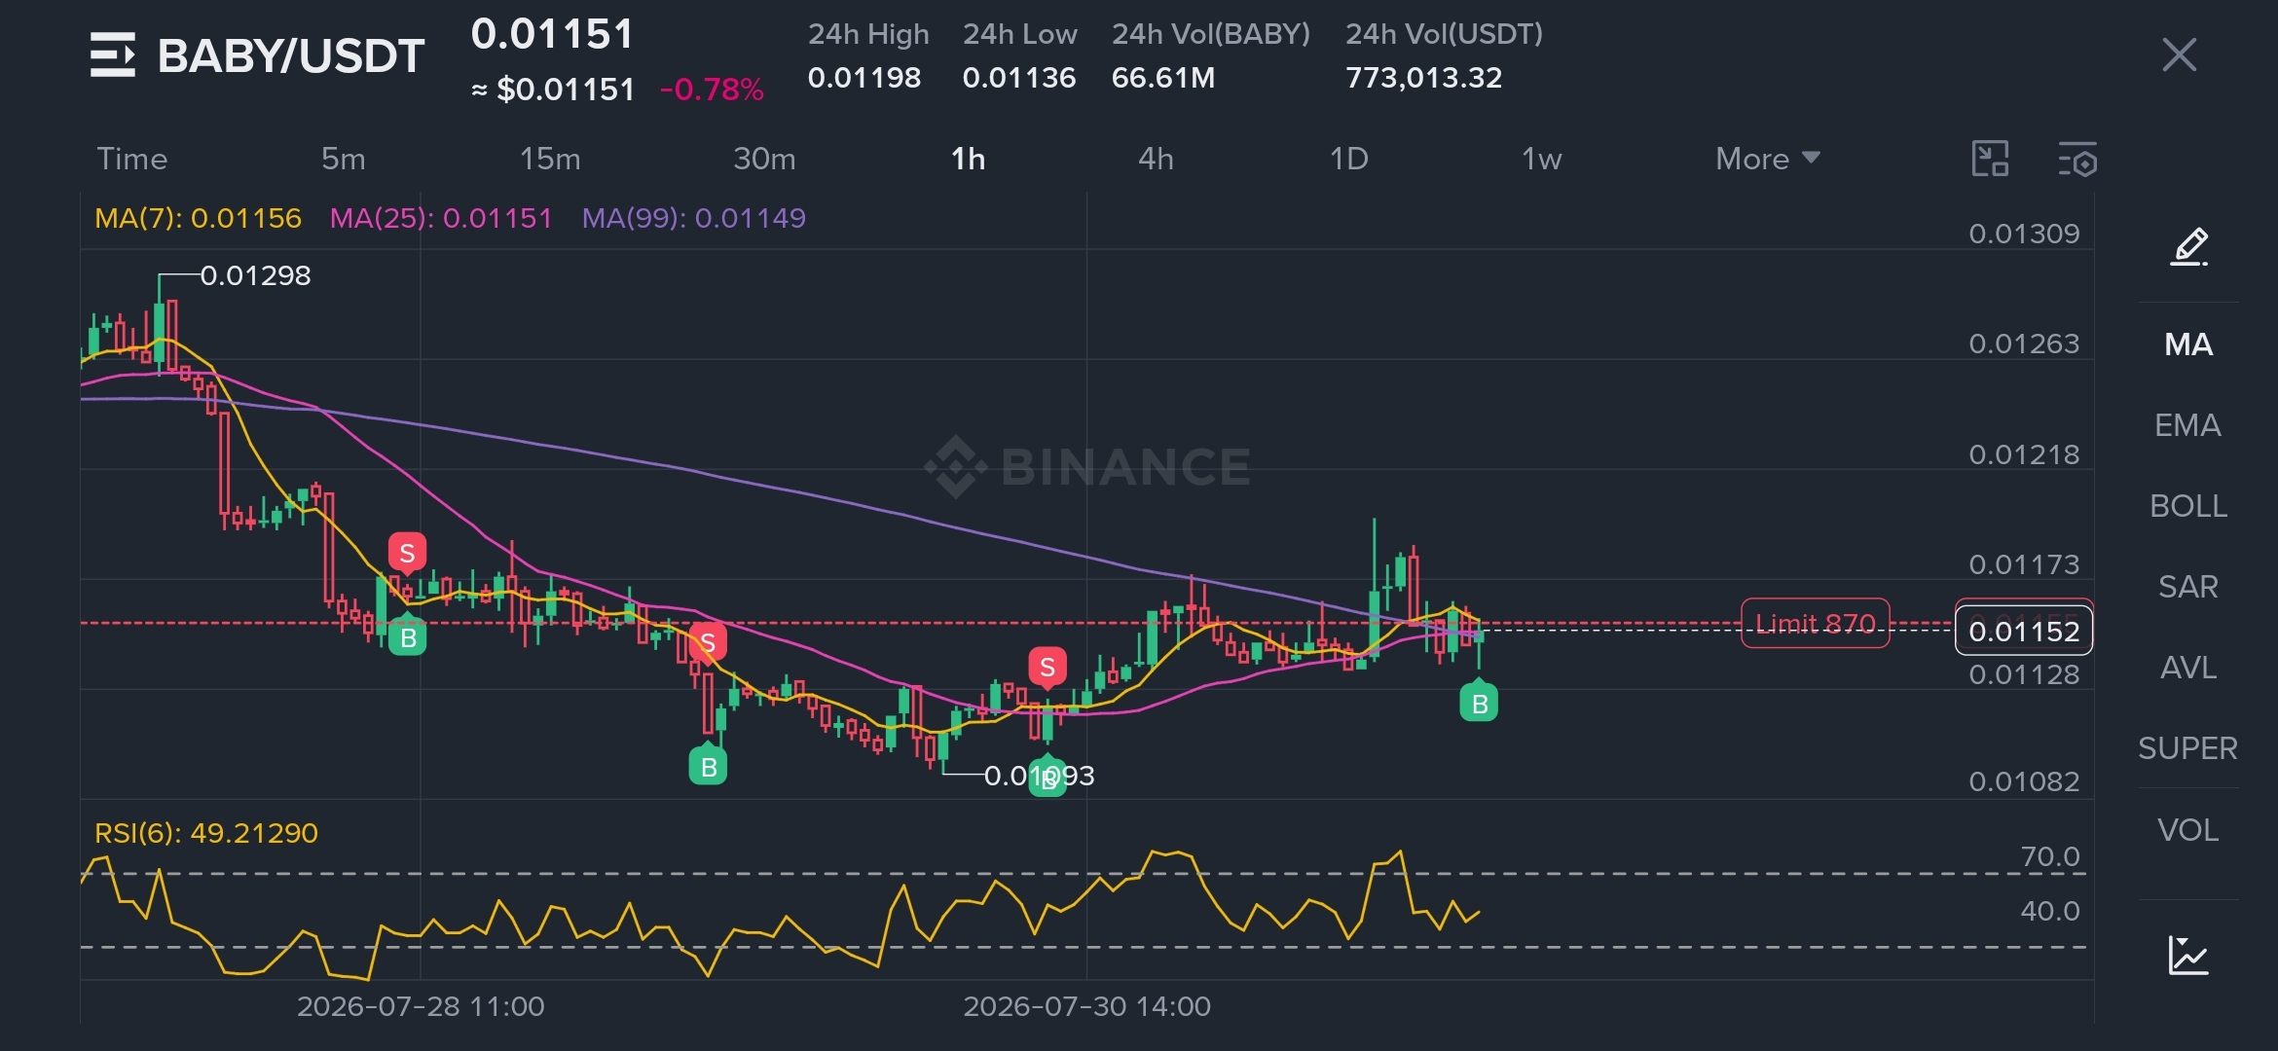Open the indicator chart icon at bottom right
The width and height of the screenshot is (2278, 1051).
[x=2188, y=955]
